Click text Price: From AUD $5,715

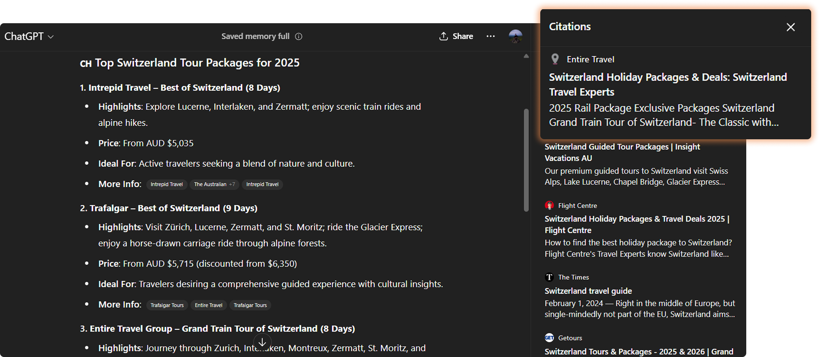(198, 264)
